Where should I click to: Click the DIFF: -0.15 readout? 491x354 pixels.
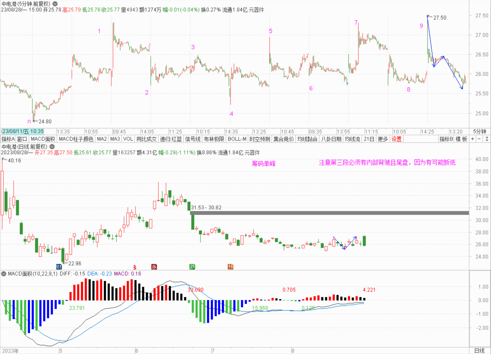pos(72,273)
